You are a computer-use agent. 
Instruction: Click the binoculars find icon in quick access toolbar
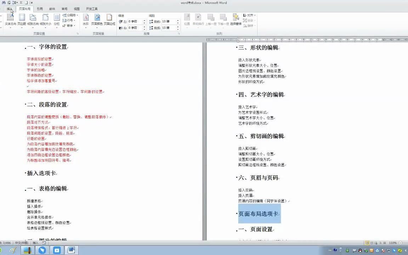[x=4, y=2]
